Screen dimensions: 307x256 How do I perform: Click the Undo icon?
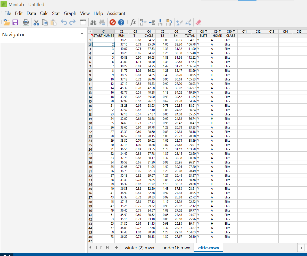(x=64, y=22)
